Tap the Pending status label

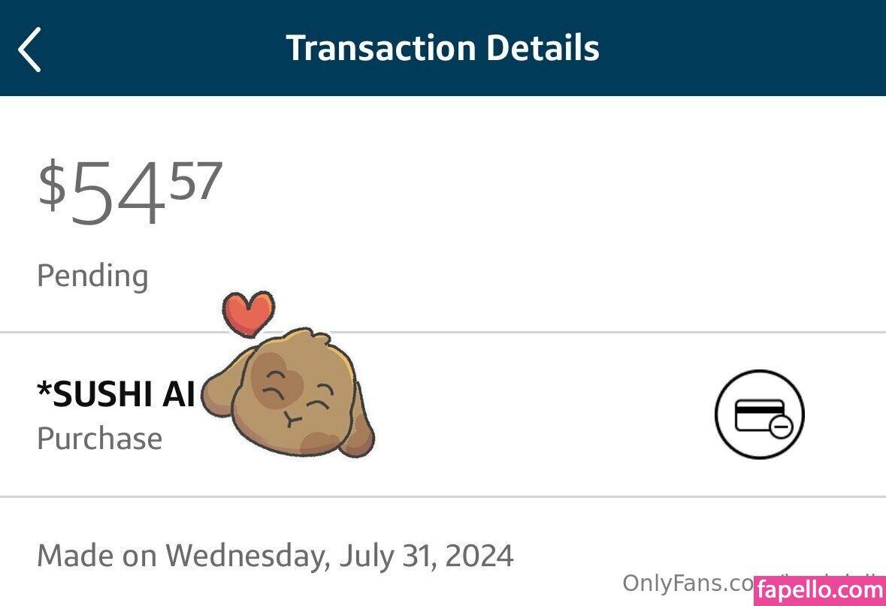click(92, 276)
